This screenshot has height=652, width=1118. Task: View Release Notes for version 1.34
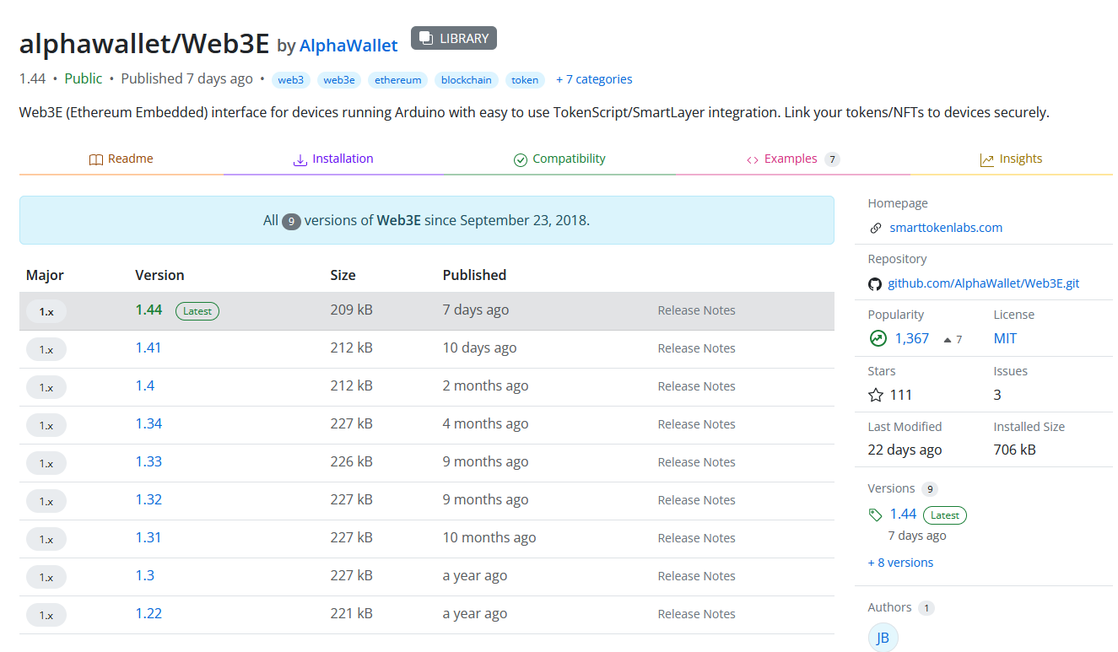697,424
